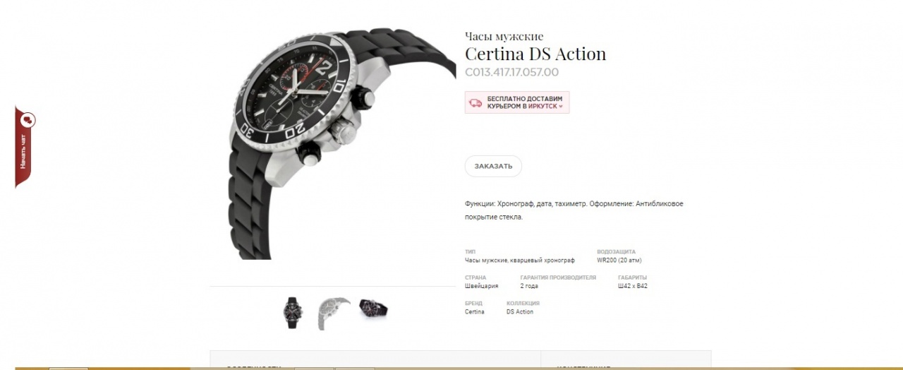Screen dimensions: 903x370
Task: Open the 'Начать чат' side tab
Action: [x=25, y=147]
